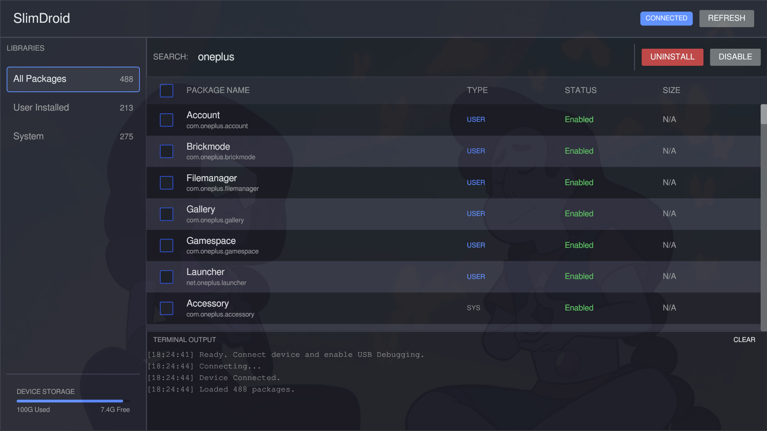Viewport: 767px width, 431px height.
Task: Refresh the device package list
Action: (726, 18)
